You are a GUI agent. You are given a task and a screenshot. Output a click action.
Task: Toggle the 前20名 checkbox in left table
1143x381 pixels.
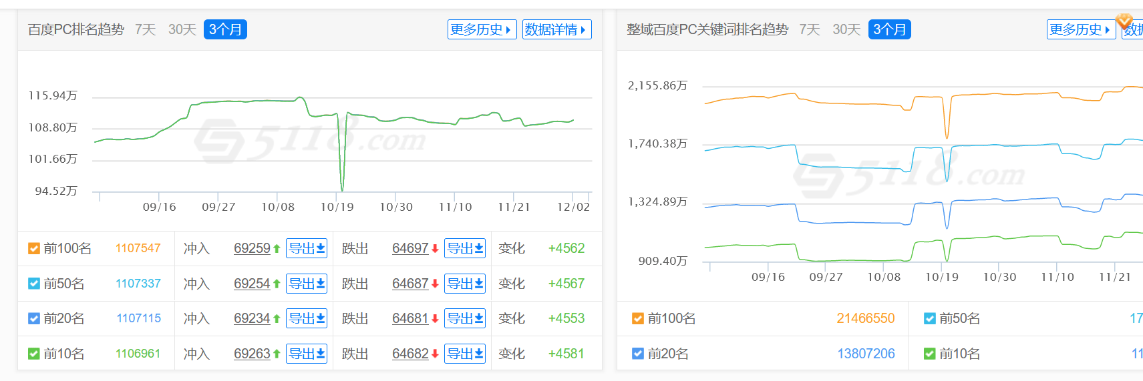pos(34,319)
